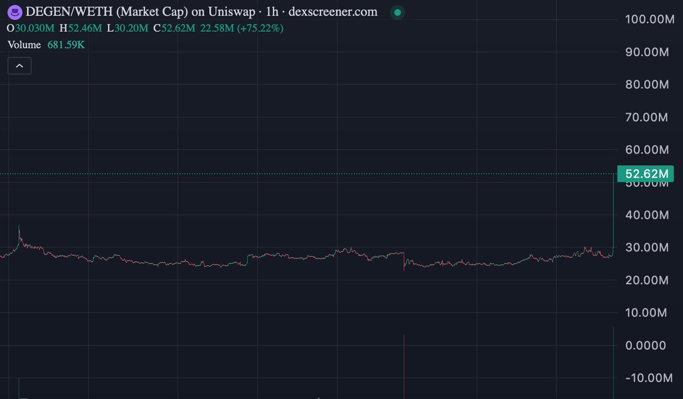Click the purple DEGEN token icon
The width and height of the screenshot is (683, 399).
click(14, 11)
